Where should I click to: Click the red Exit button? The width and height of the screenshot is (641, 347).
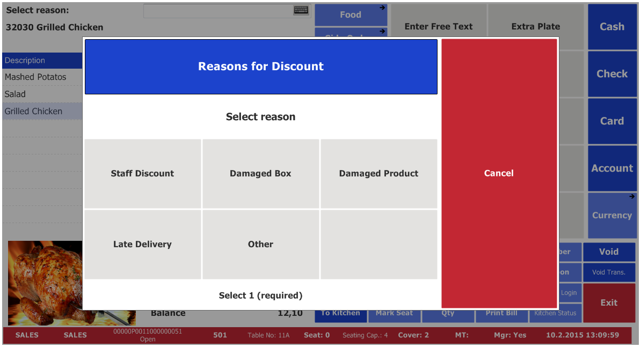[x=609, y=303]
